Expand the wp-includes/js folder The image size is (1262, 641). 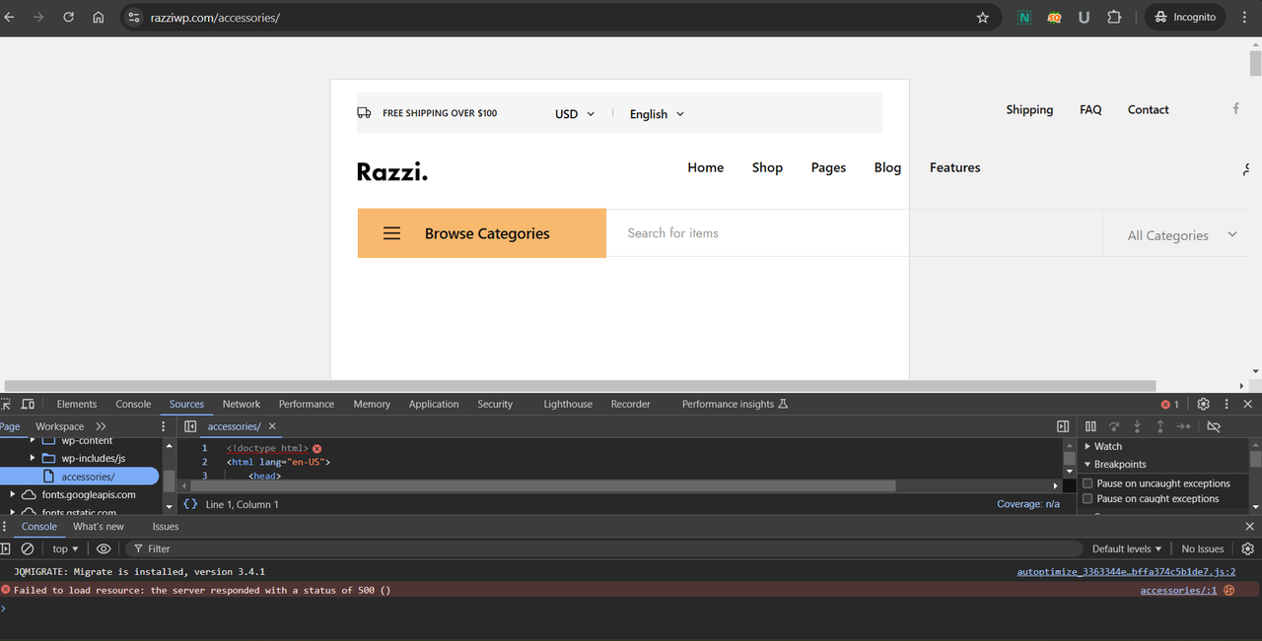coord(33,458)
